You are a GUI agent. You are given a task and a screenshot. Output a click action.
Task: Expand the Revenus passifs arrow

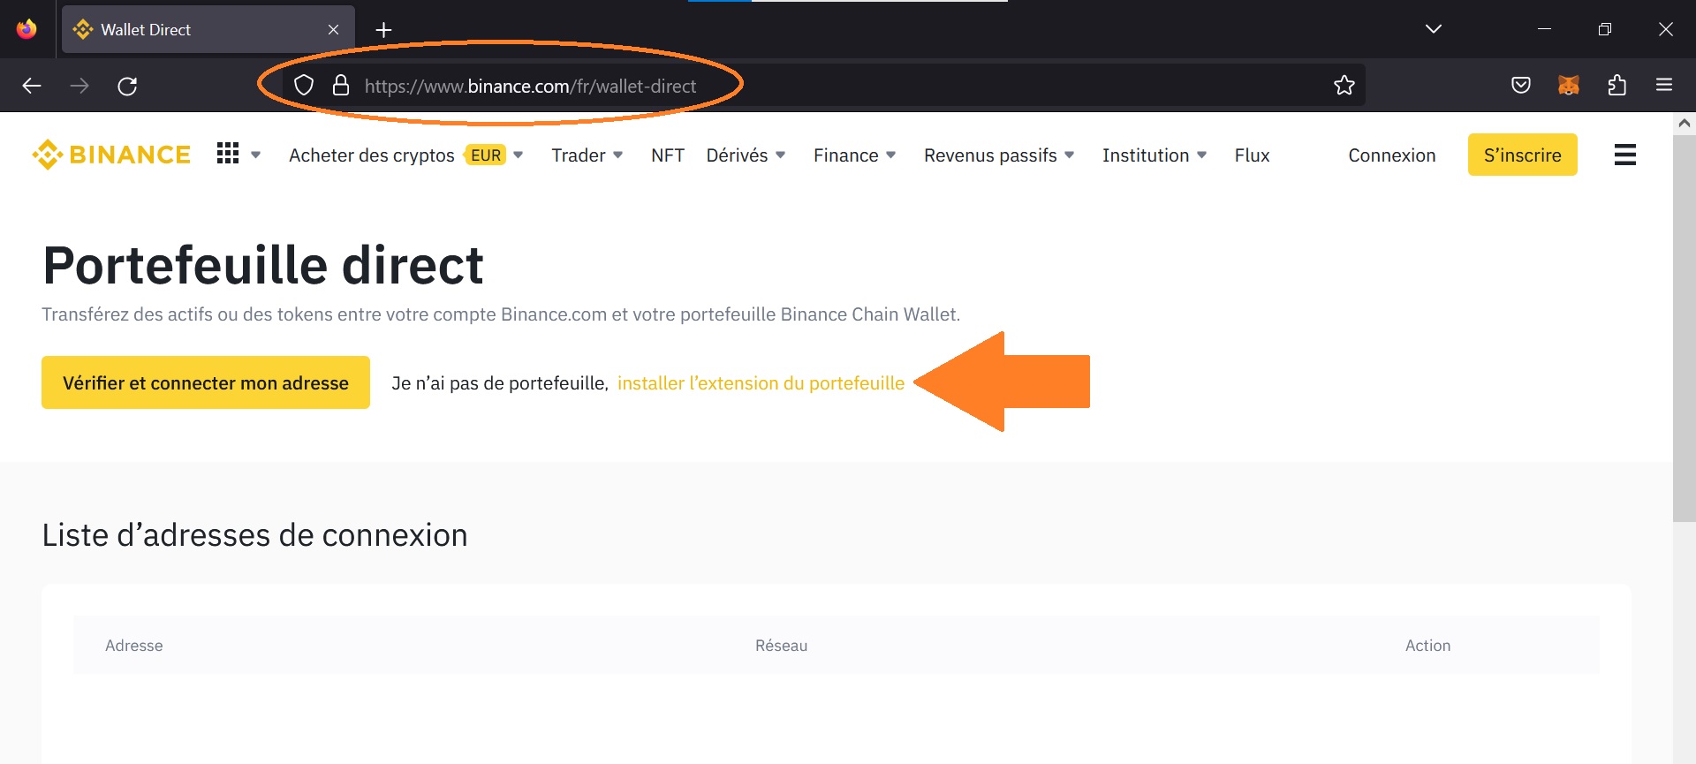coord(1070,155)
